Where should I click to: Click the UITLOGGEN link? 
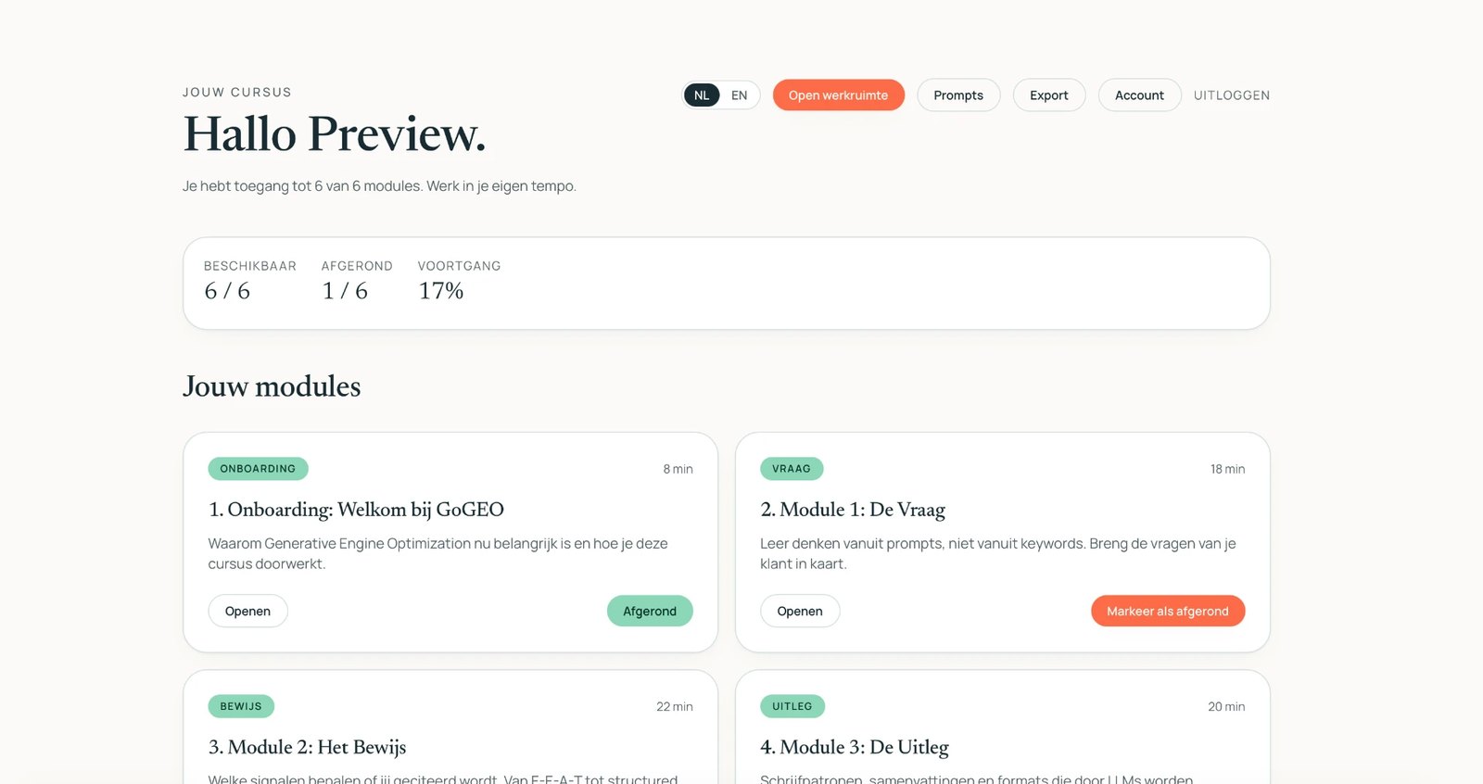[x=1232, y=95]
